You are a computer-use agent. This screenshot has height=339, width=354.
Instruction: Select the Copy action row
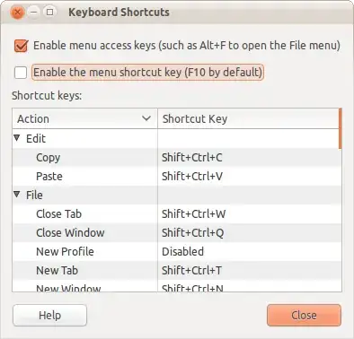pos(175,158)
